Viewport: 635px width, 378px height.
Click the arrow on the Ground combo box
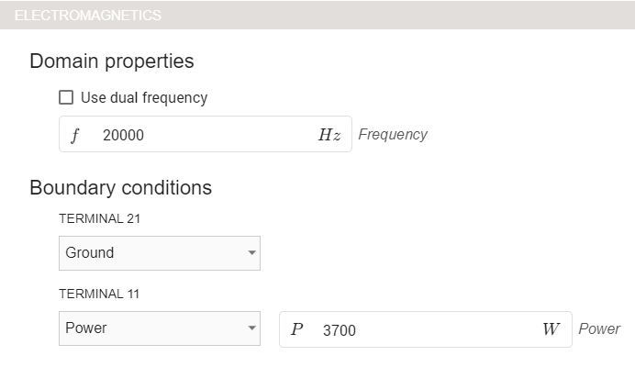(x=251, y=253)
